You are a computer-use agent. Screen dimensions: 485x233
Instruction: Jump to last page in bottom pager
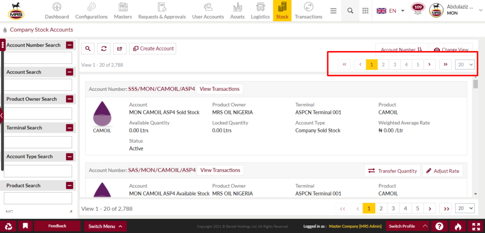[446, 208]
